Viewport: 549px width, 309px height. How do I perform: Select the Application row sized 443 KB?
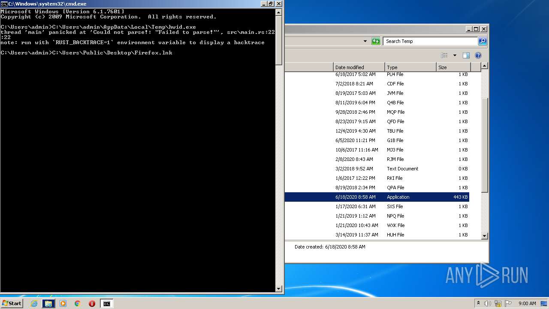[x=377, y=197]
